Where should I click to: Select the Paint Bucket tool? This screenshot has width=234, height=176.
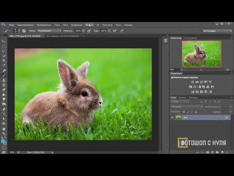click(x=4, y=94)
